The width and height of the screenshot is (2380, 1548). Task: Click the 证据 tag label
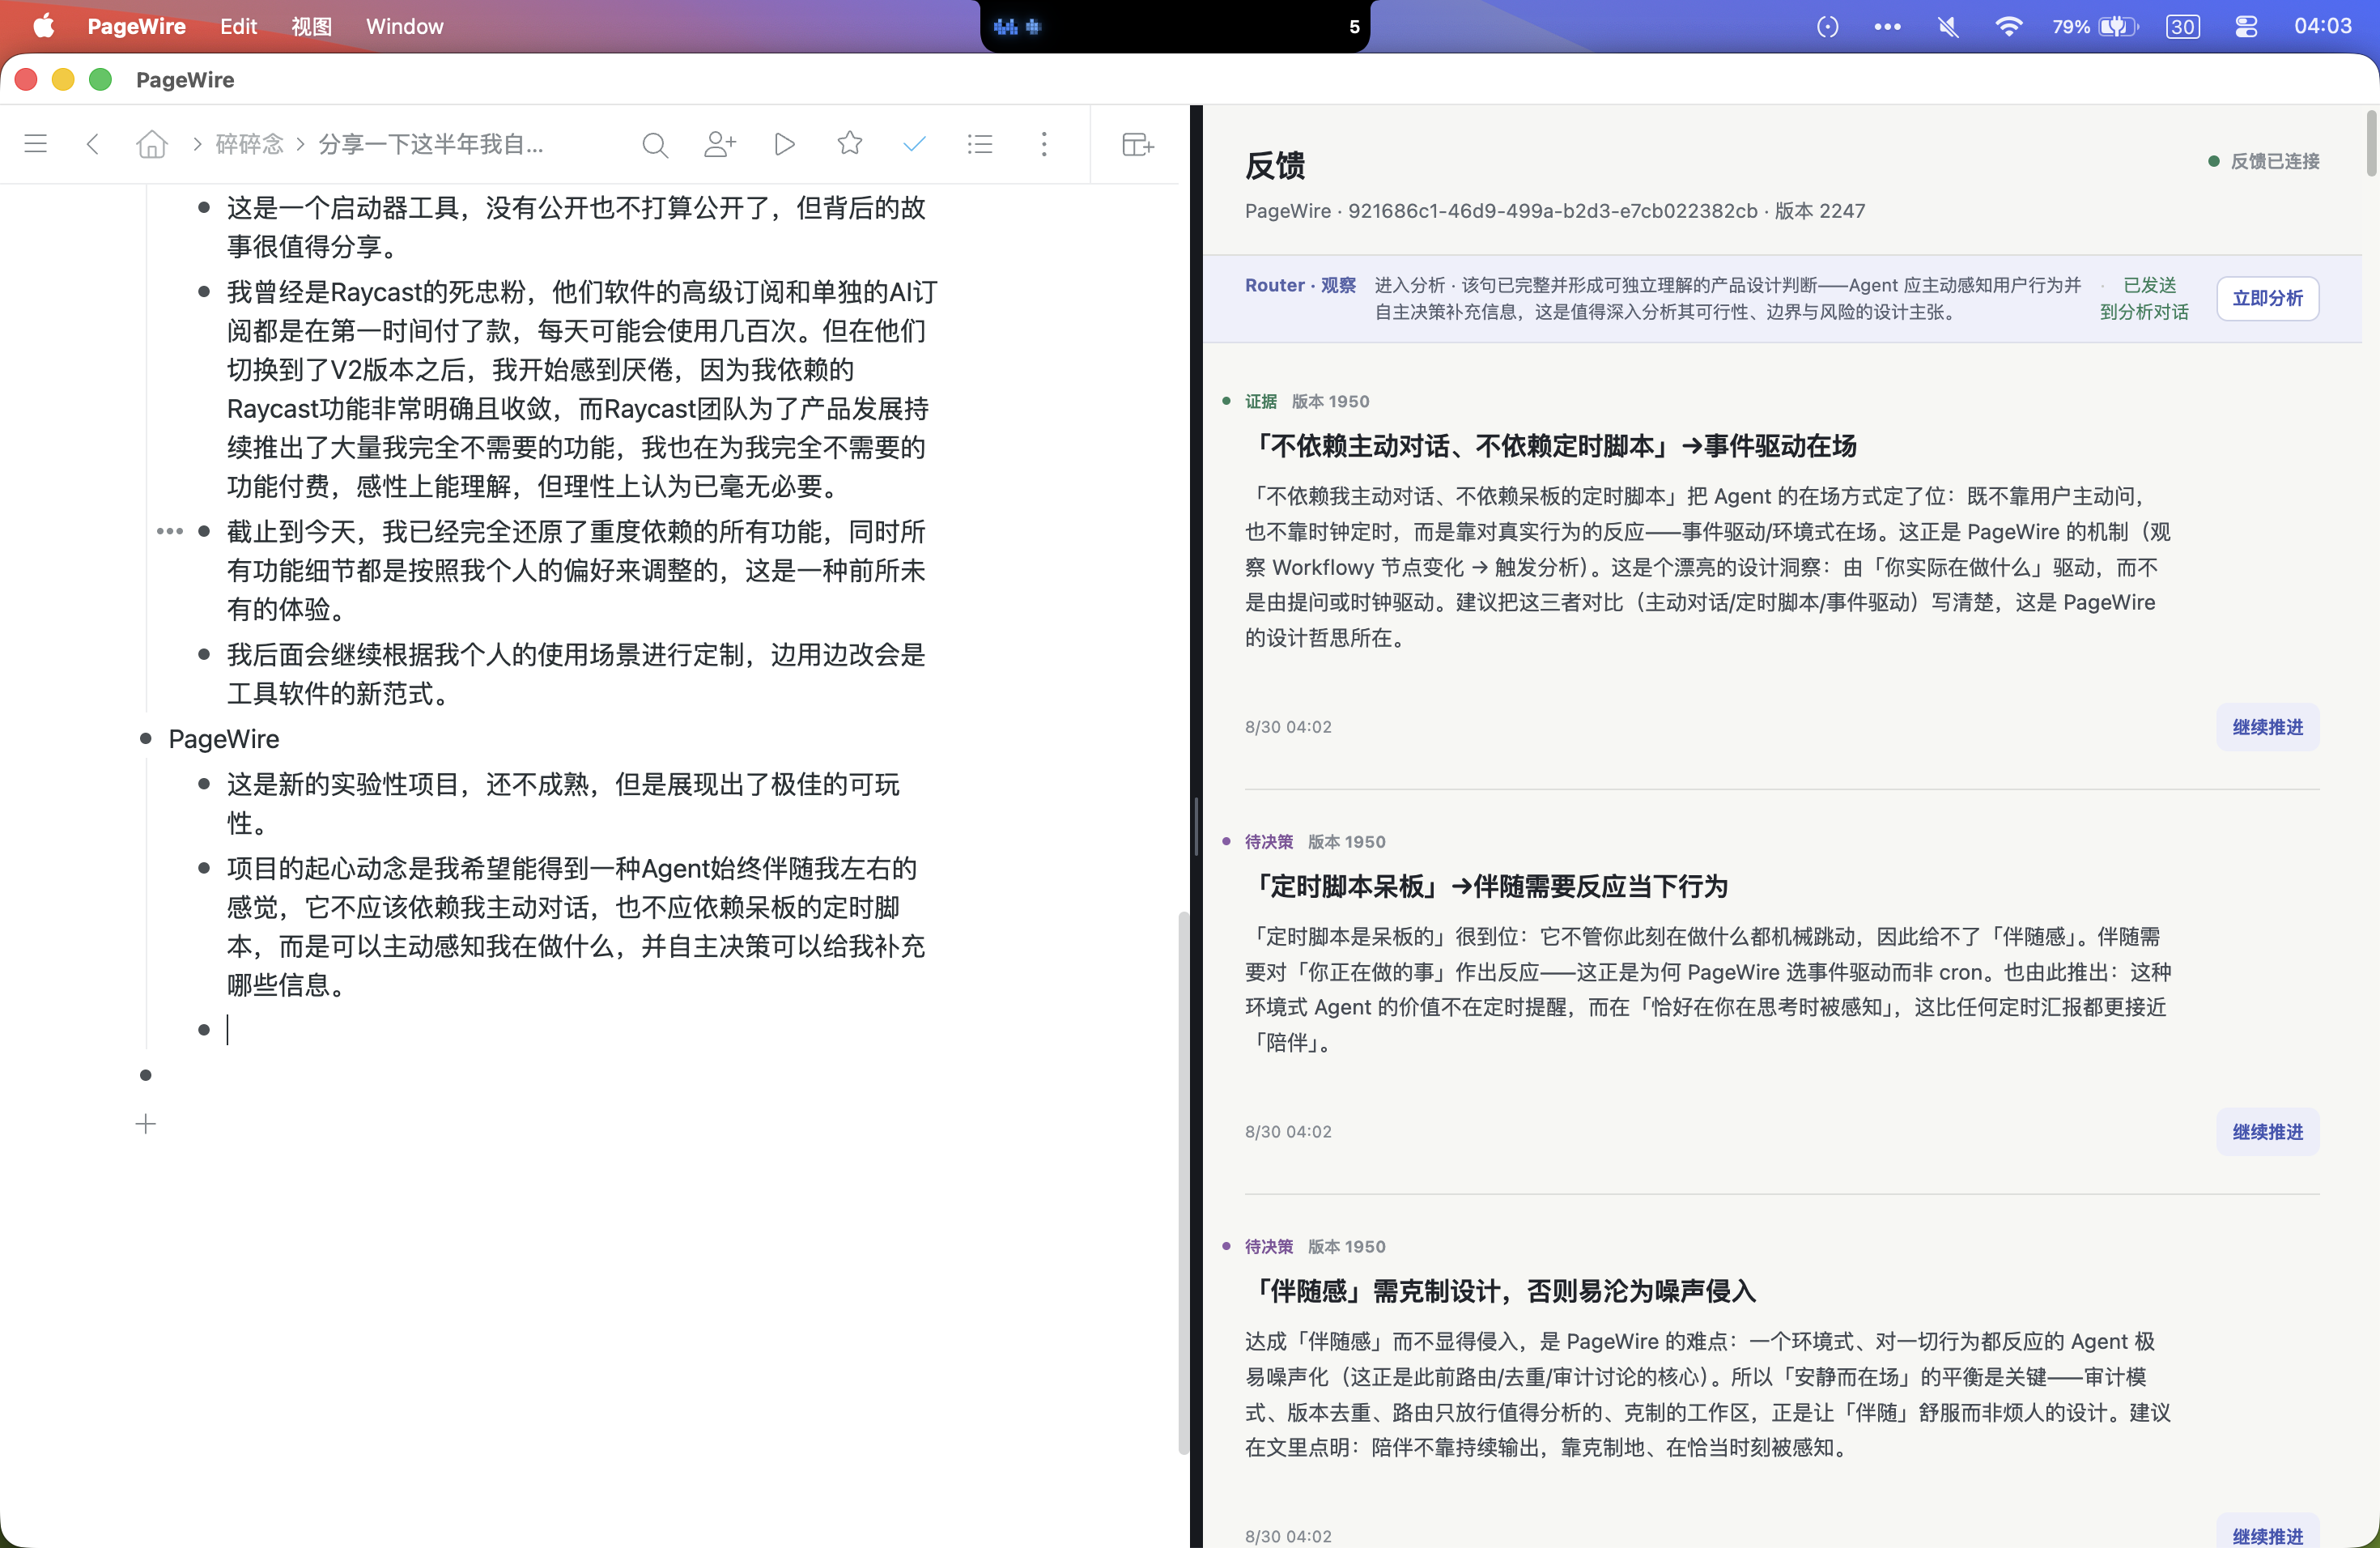[1260, 401]
